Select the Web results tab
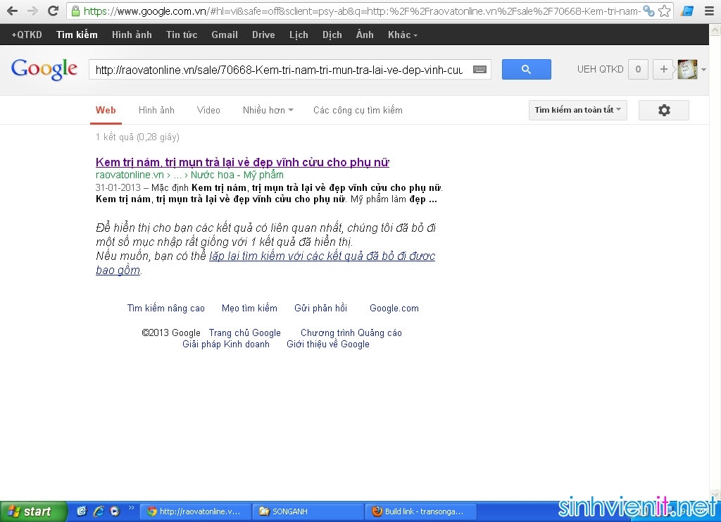This screenshot has width=721, height=522. pyautogui.click(x=106, y=111)
